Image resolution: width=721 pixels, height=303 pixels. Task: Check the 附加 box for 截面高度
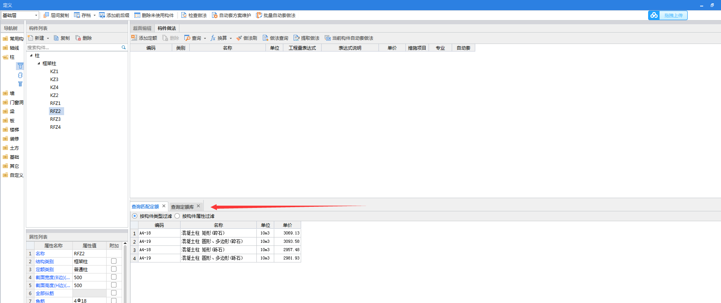(x=114, y=285)
